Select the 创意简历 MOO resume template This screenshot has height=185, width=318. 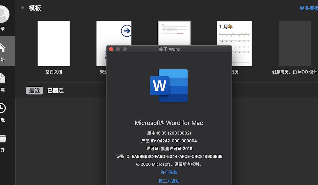295,44
